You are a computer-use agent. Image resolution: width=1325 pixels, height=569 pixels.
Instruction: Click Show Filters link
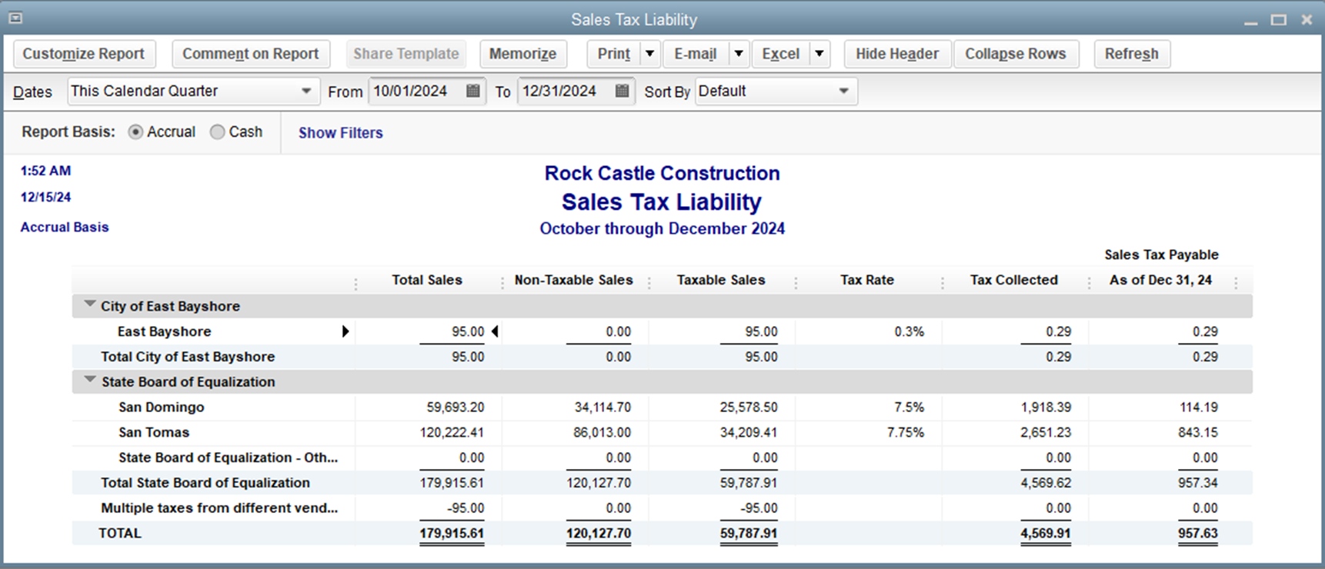(x=340, y=133)
